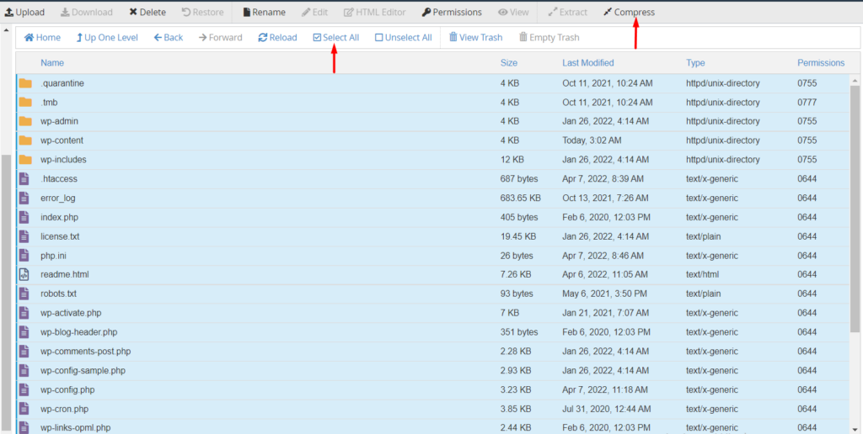Click the text/html type of readme.html
Viewport: 863px width, 434px height.
pos(702,274)
